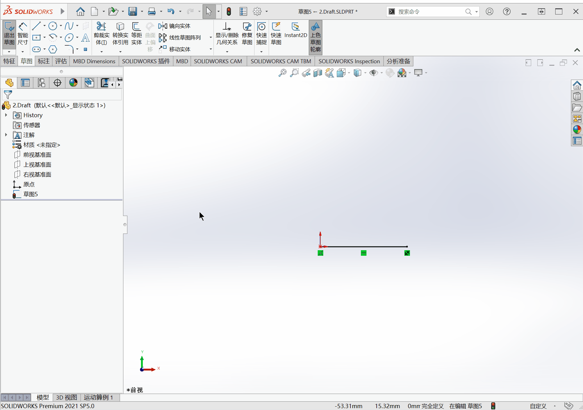This screenshot has height=410, width=583.
Task: Switch to the 运动算例 1 bottom tab
Action: pyautogui.click(x=98, y=397)
